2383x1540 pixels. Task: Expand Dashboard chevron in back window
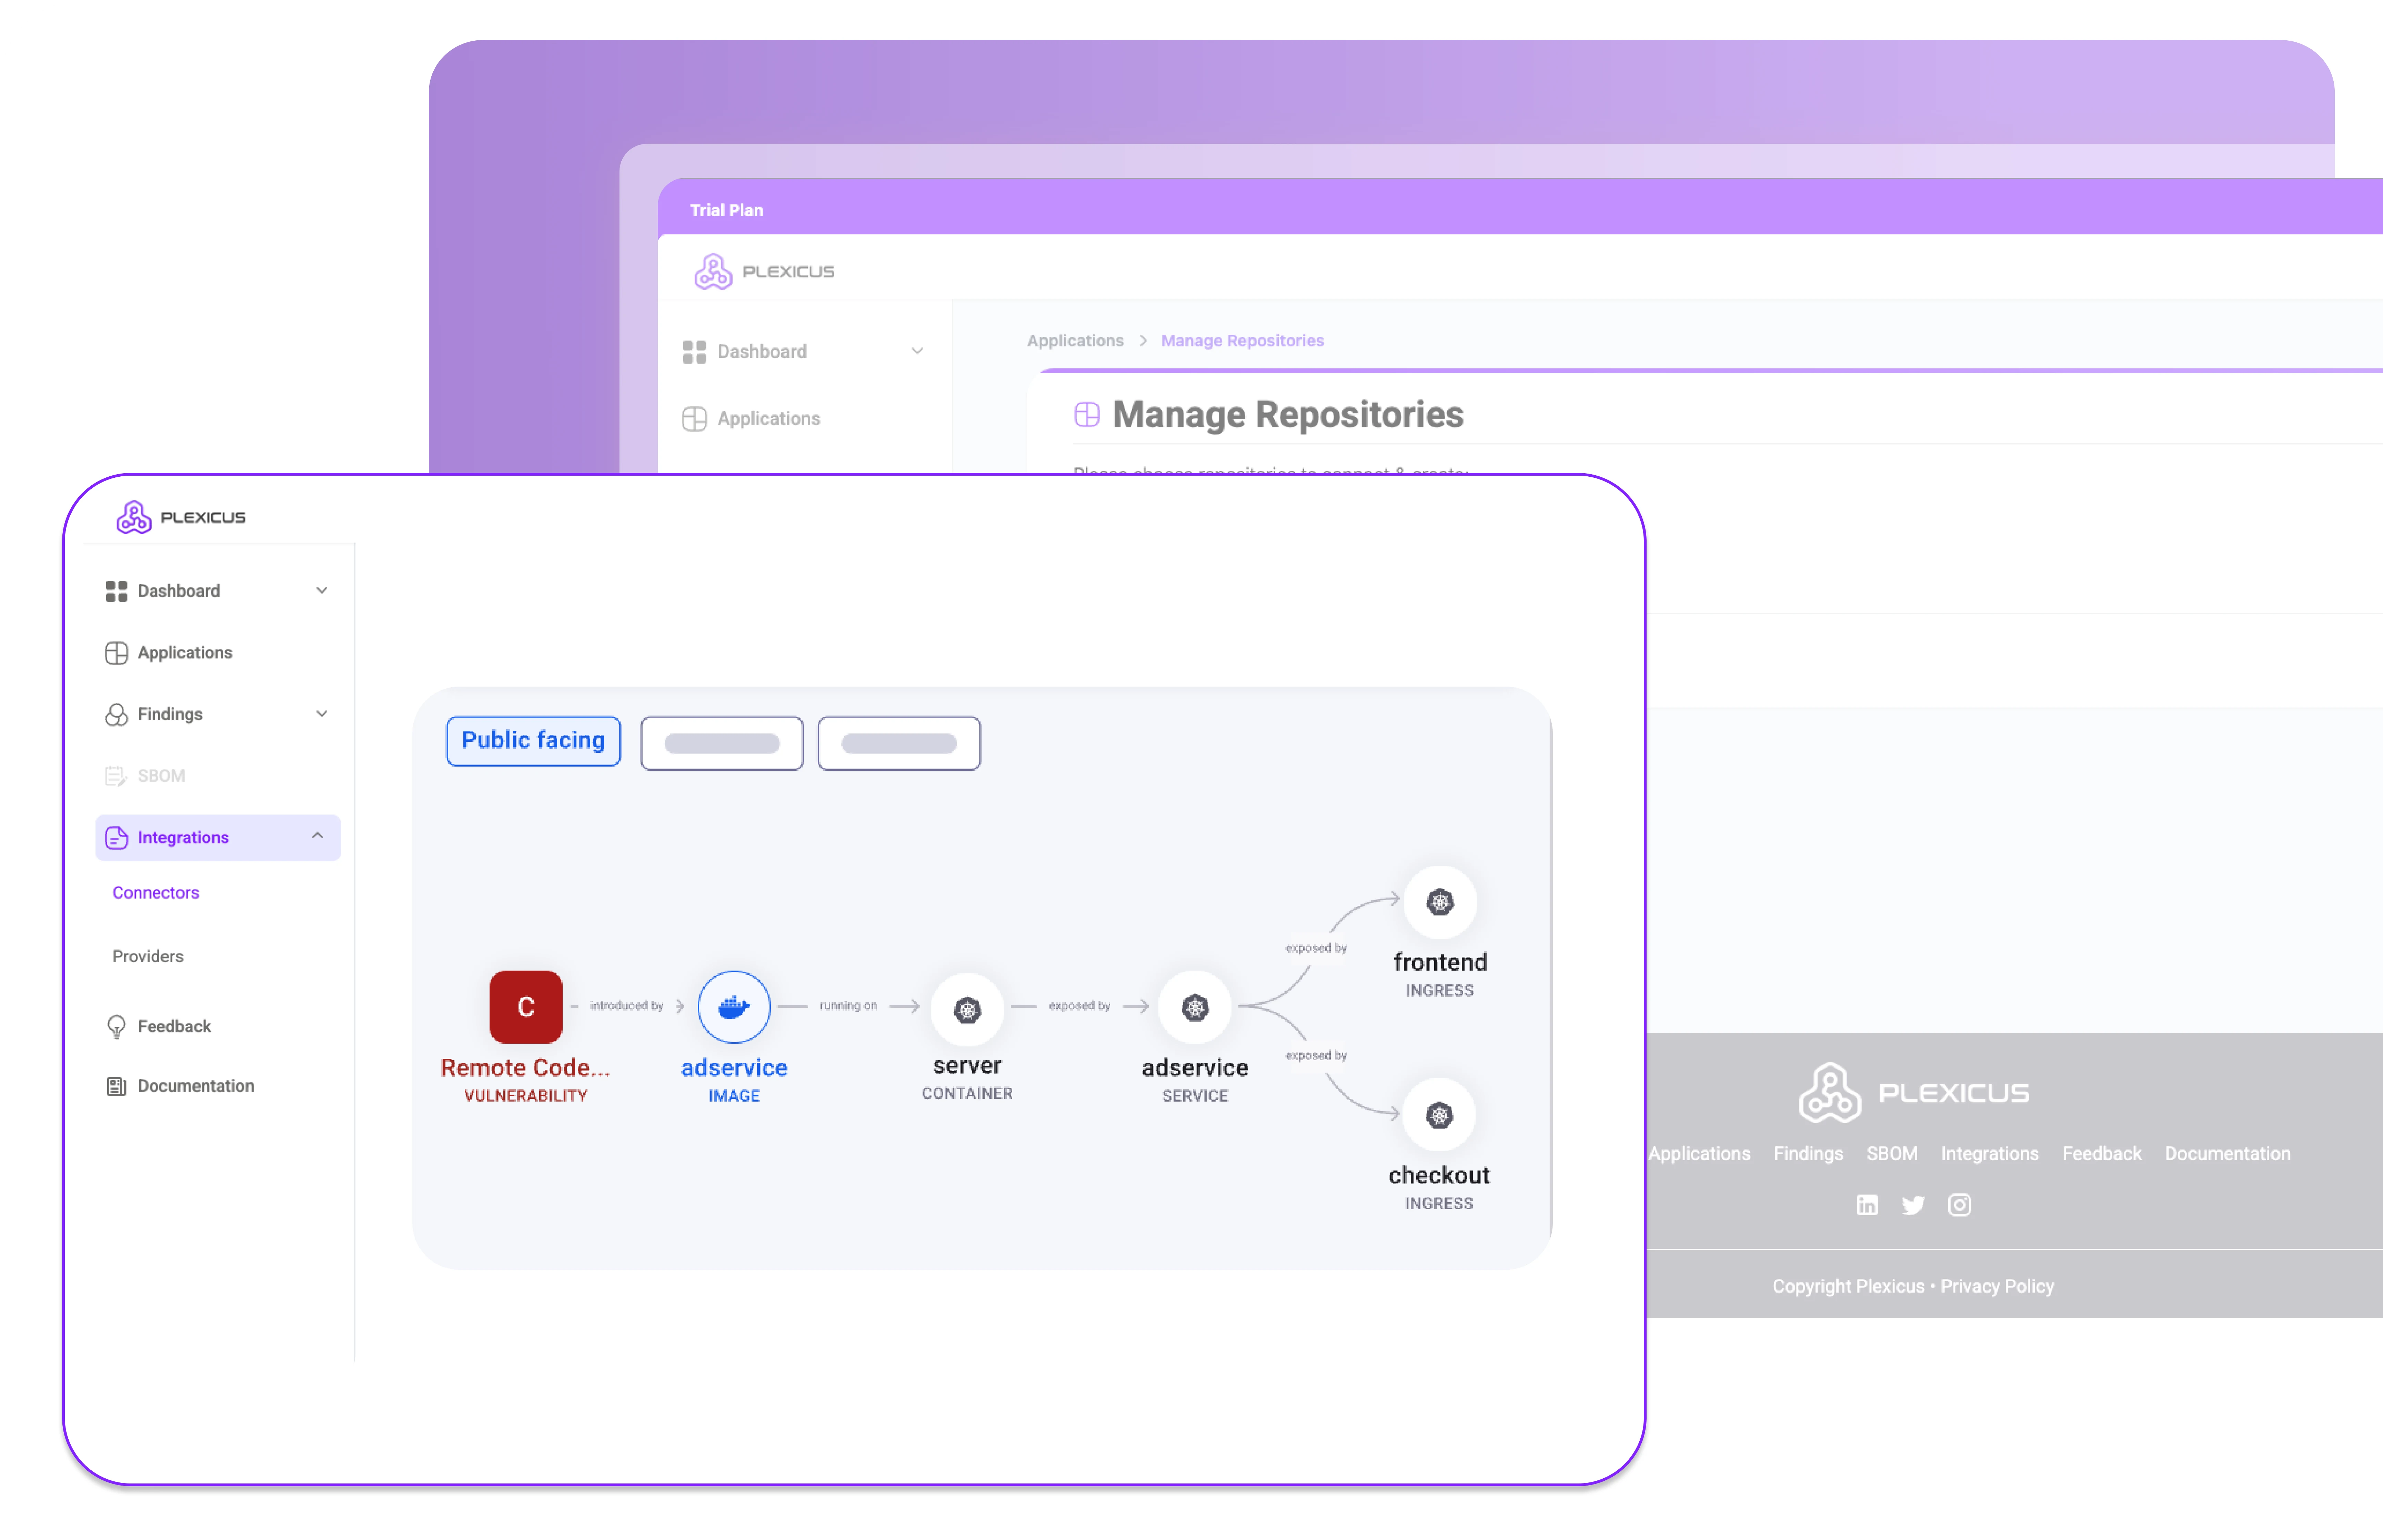(917, 351)
